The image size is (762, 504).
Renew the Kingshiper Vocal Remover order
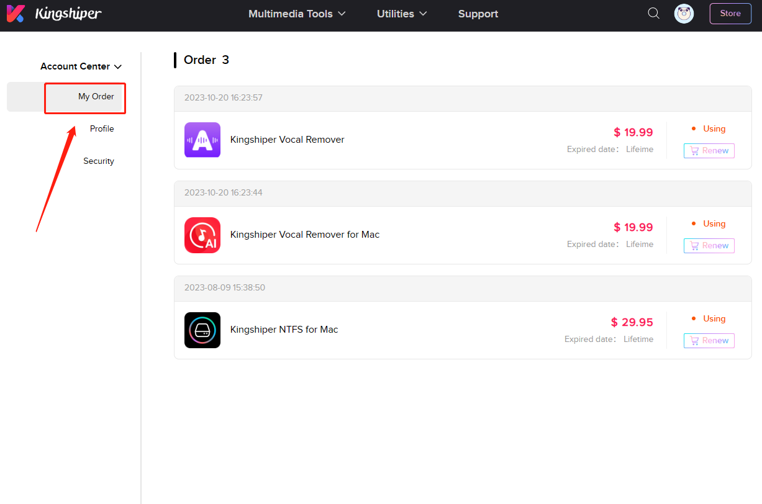pyautogui.click(x=709, y=151)
